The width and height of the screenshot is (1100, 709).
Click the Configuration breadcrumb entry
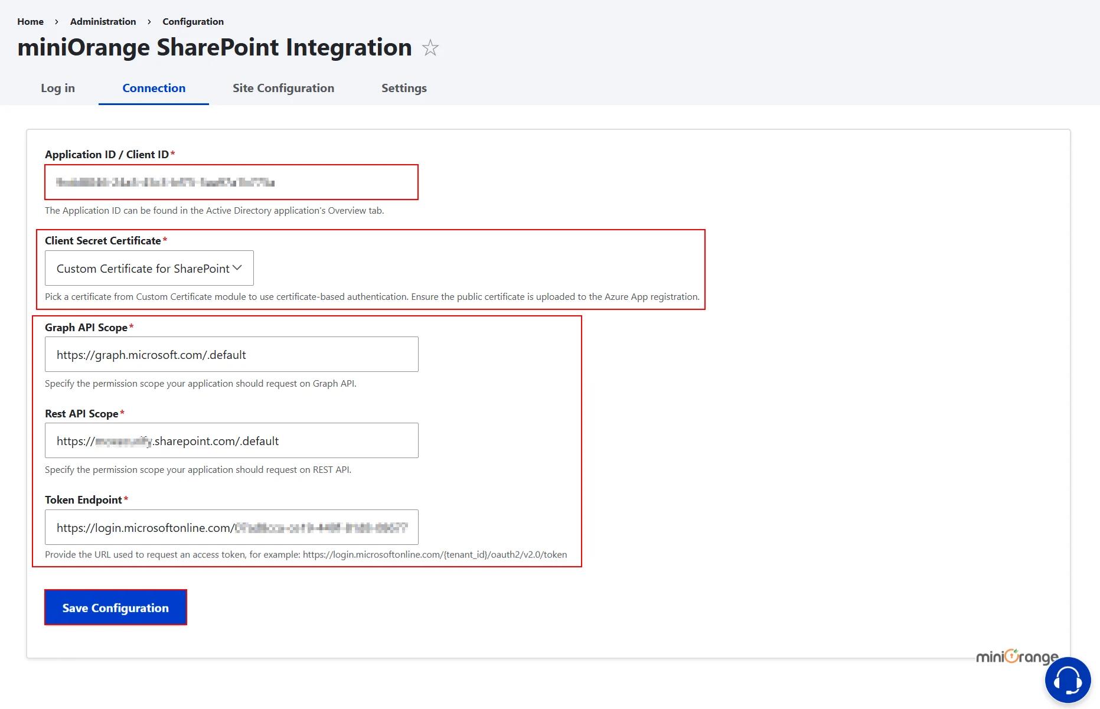coord(192,21)
